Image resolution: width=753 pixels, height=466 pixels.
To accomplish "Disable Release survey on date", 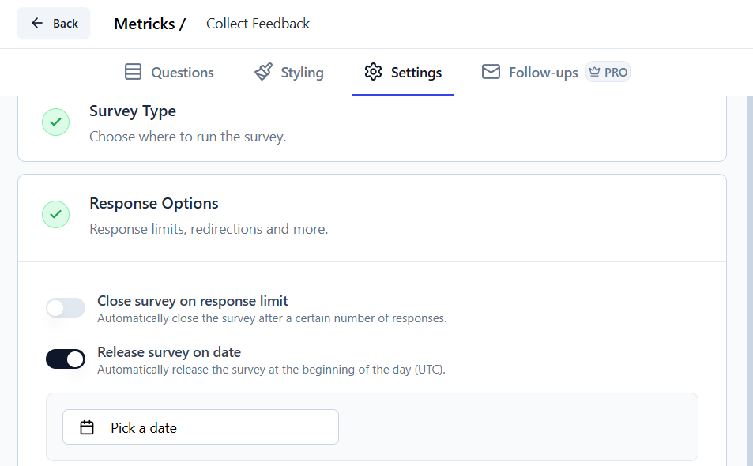I will point(65,359).
